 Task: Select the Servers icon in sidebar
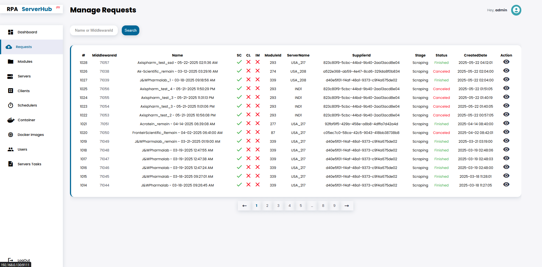click(10, 76)
